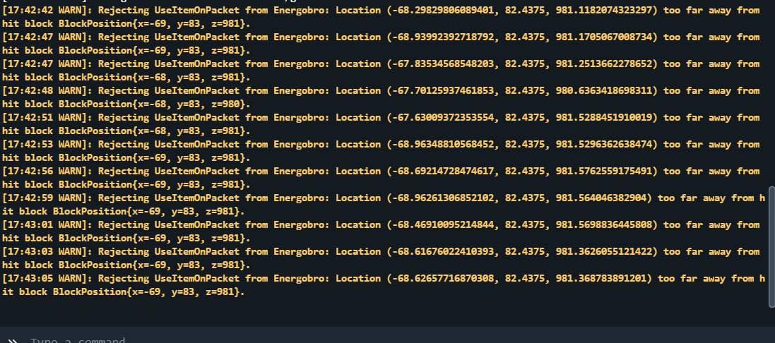
Task: Select the [17:42:42 WARN] log timestamp
Action: coord(47,11)
